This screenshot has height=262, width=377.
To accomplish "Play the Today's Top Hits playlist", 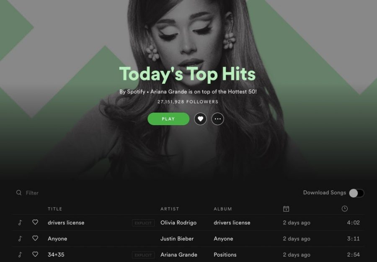I will [x=168, y=119].
